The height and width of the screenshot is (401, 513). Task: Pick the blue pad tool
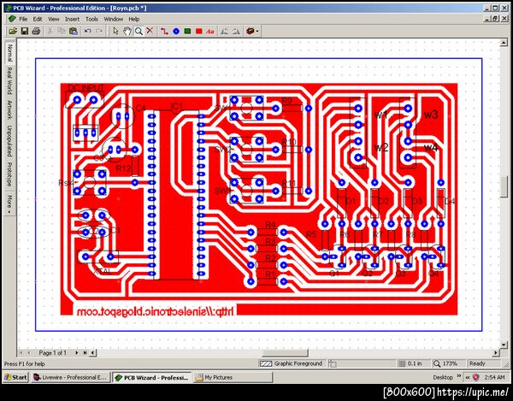pos(176,31)
